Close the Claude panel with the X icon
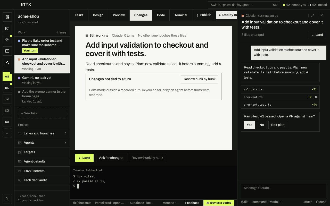The height and width of the screenshot is (206, 330). point(322,15)
